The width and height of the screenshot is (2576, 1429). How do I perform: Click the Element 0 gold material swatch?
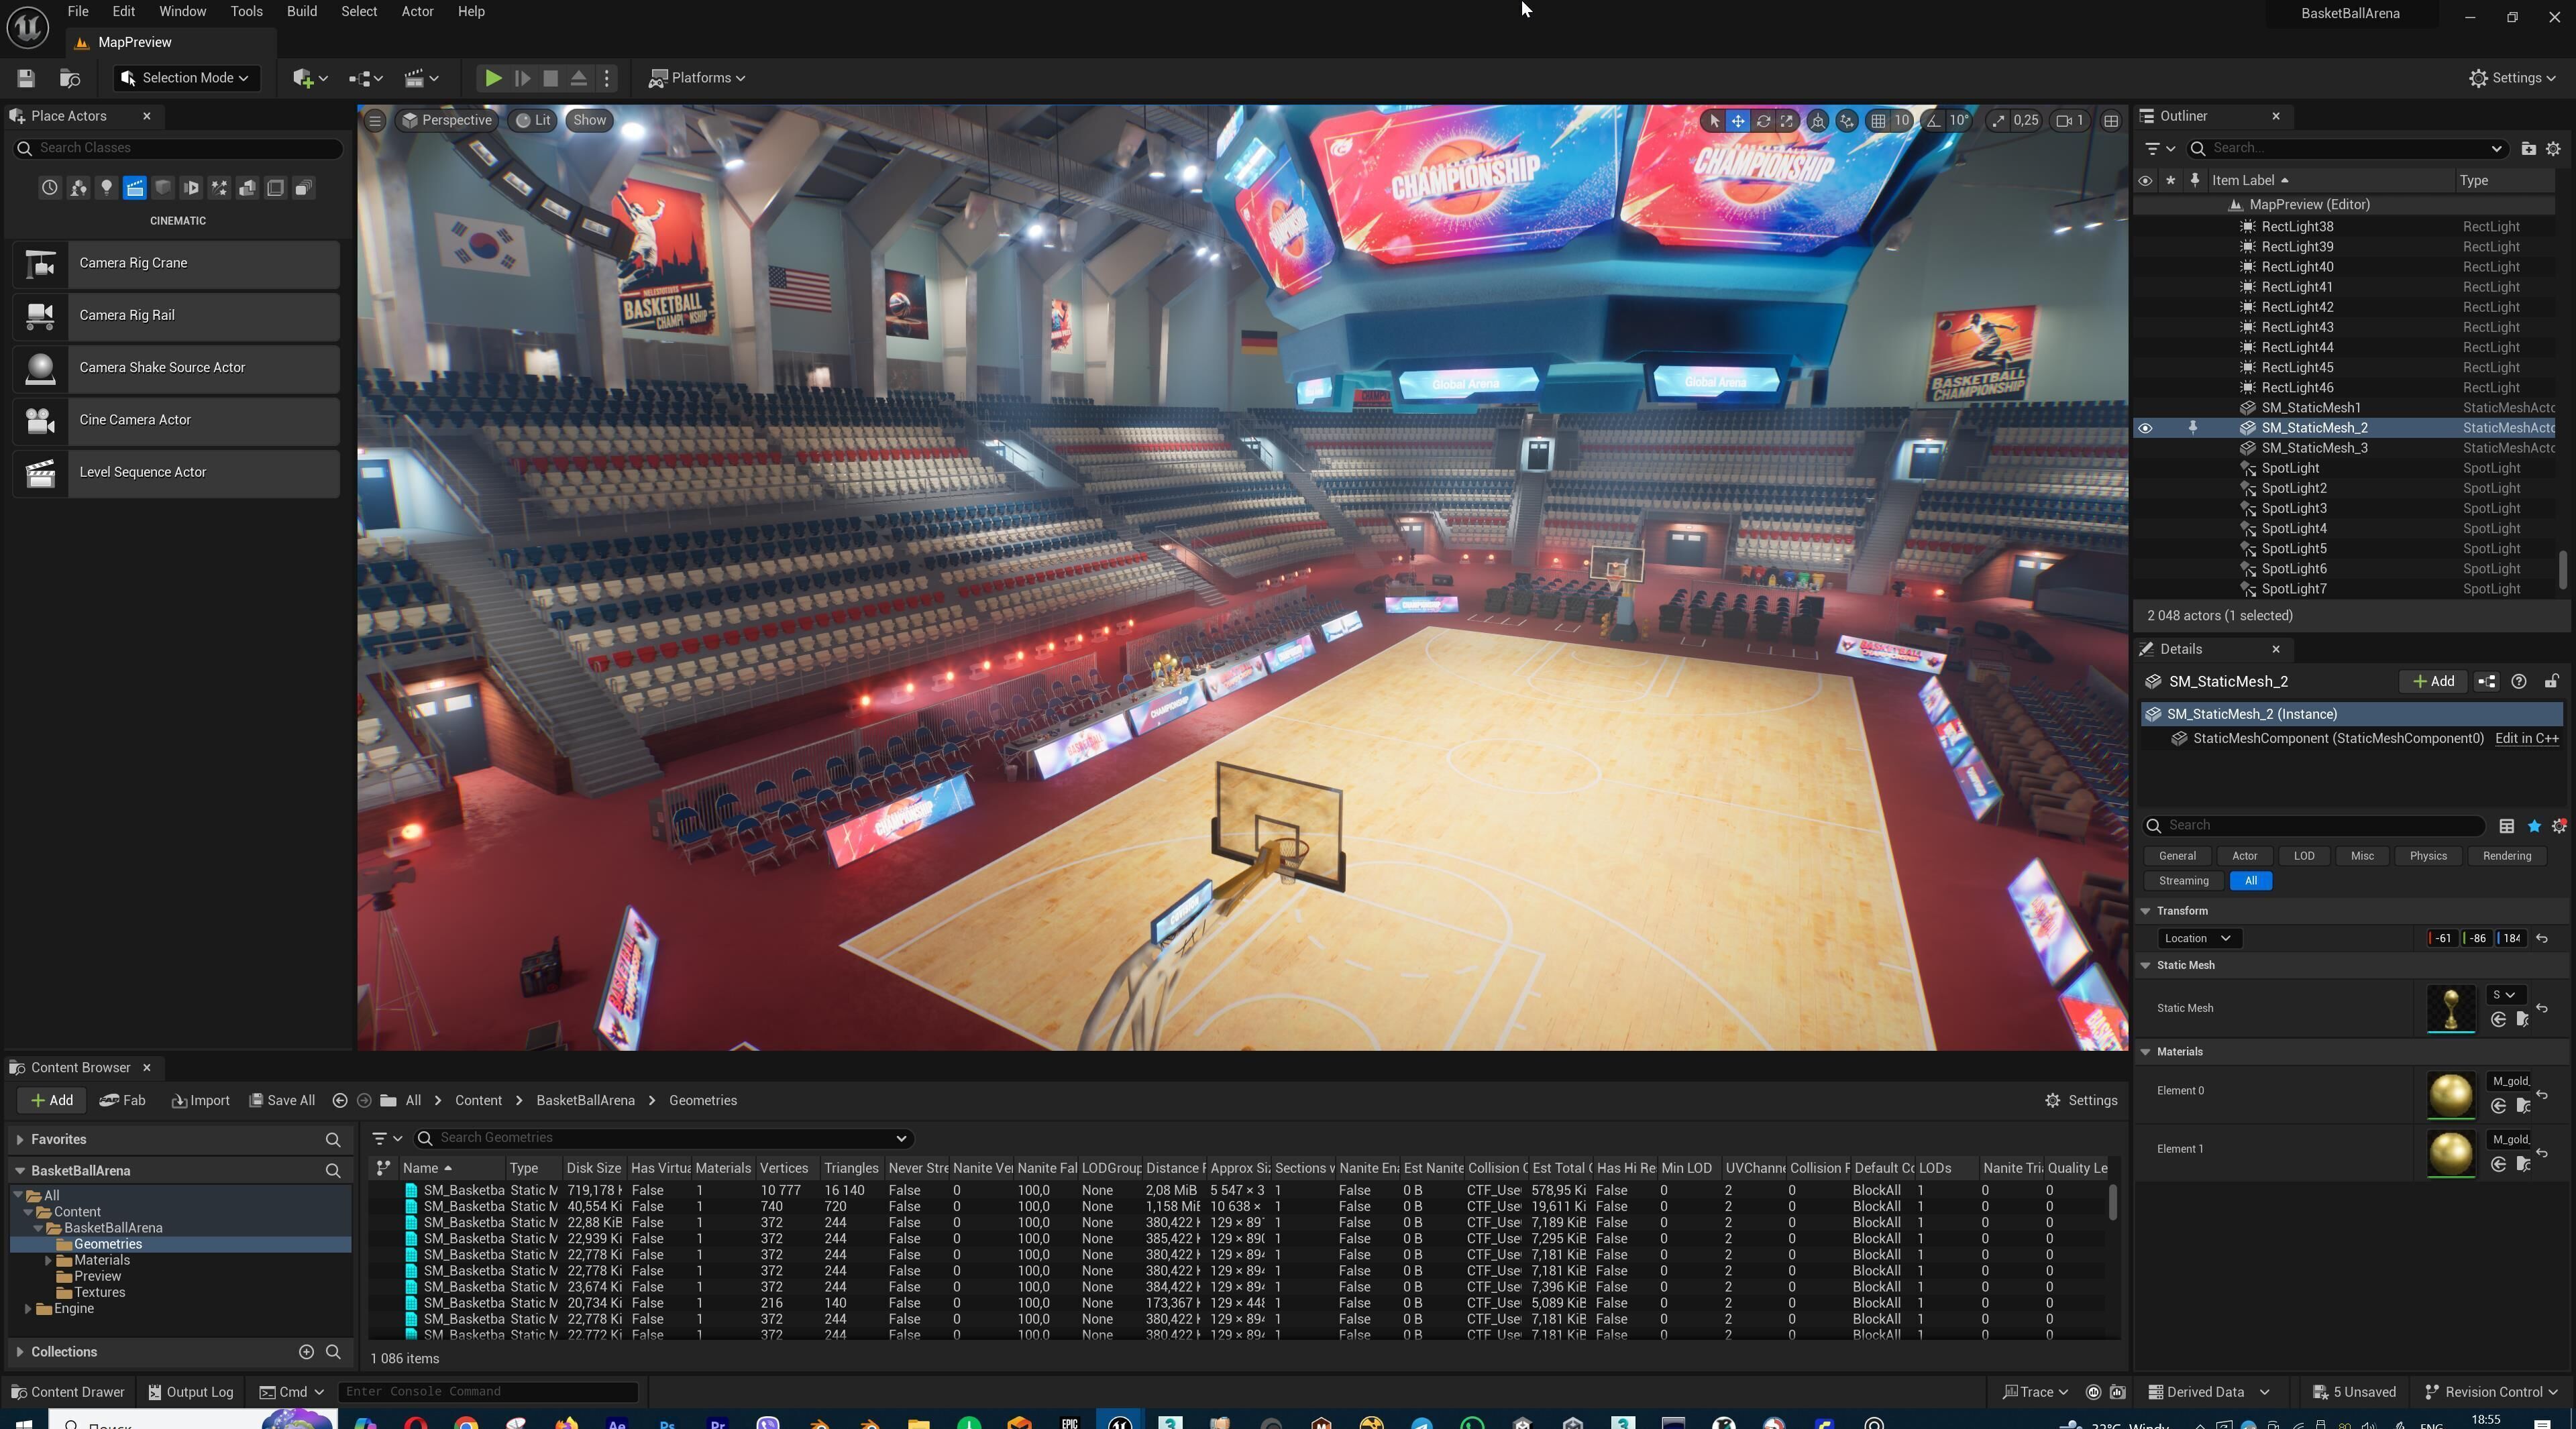click(x=2451, y=1095)
